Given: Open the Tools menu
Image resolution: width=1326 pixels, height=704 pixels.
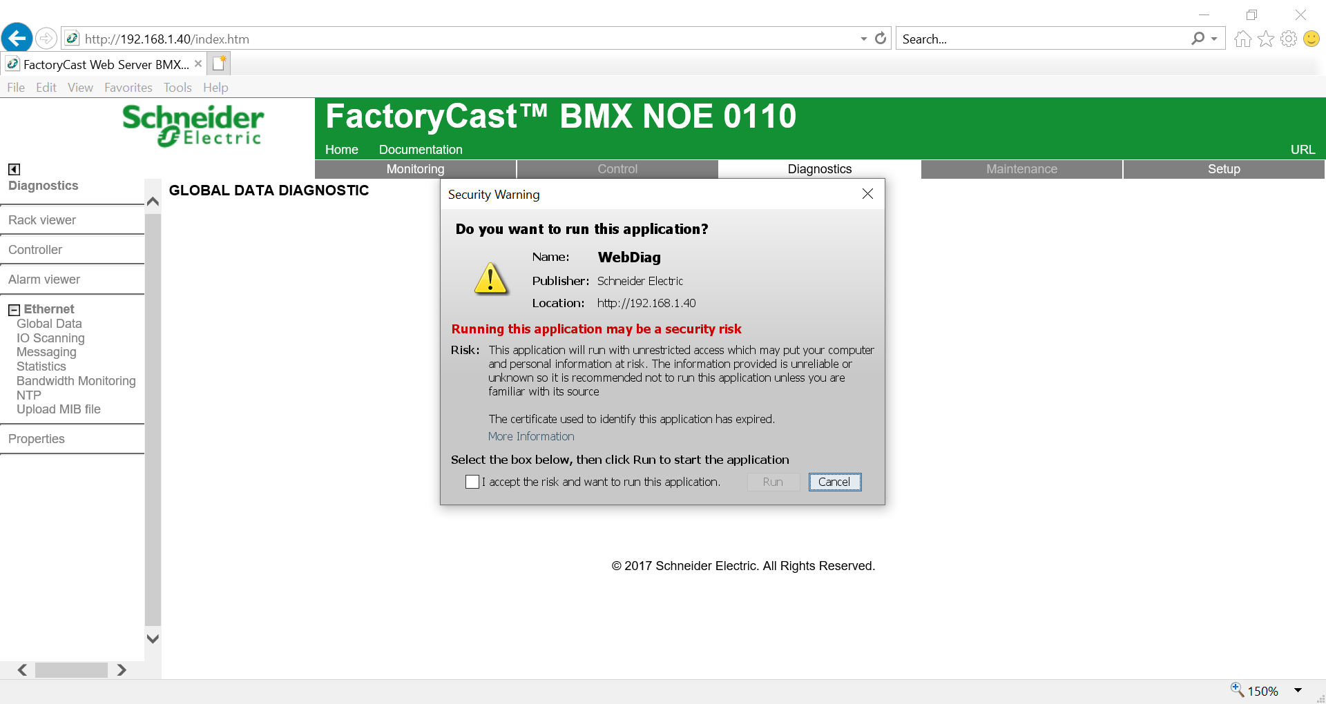Looking at the screenshot, I should point(177,88).
